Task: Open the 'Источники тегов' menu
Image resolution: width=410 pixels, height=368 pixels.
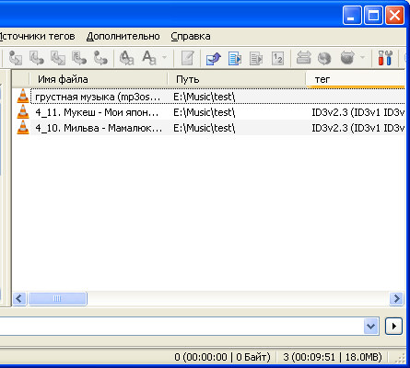Action: click(x=37, y=36)
